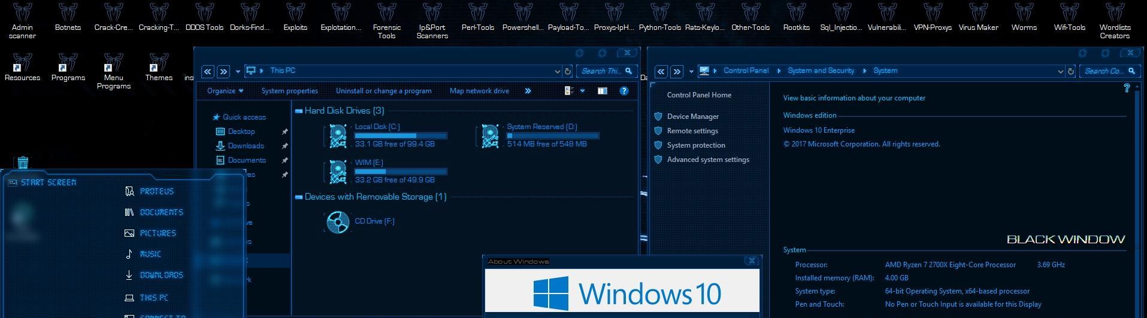This screenshot has width=1147, height=318.
Task: Collapse the Hard Disk Drives group
Action: [298, 111]
